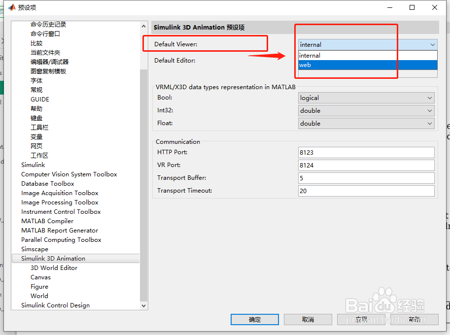Select 3D World Editor sub-item

point(54,268)
